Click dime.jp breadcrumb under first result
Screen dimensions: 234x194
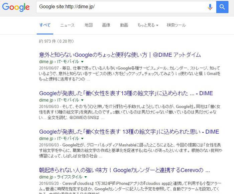click(x=46, y=61)
